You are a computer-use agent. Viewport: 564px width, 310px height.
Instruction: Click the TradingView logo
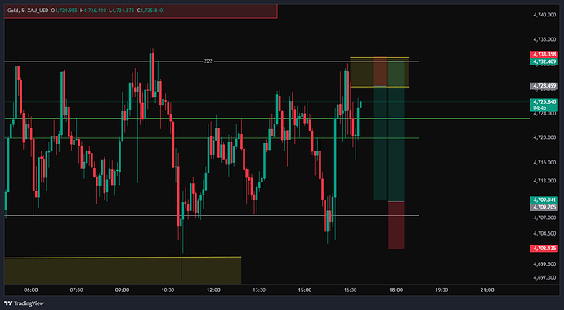pyautogui.click(x=24, y=303)
